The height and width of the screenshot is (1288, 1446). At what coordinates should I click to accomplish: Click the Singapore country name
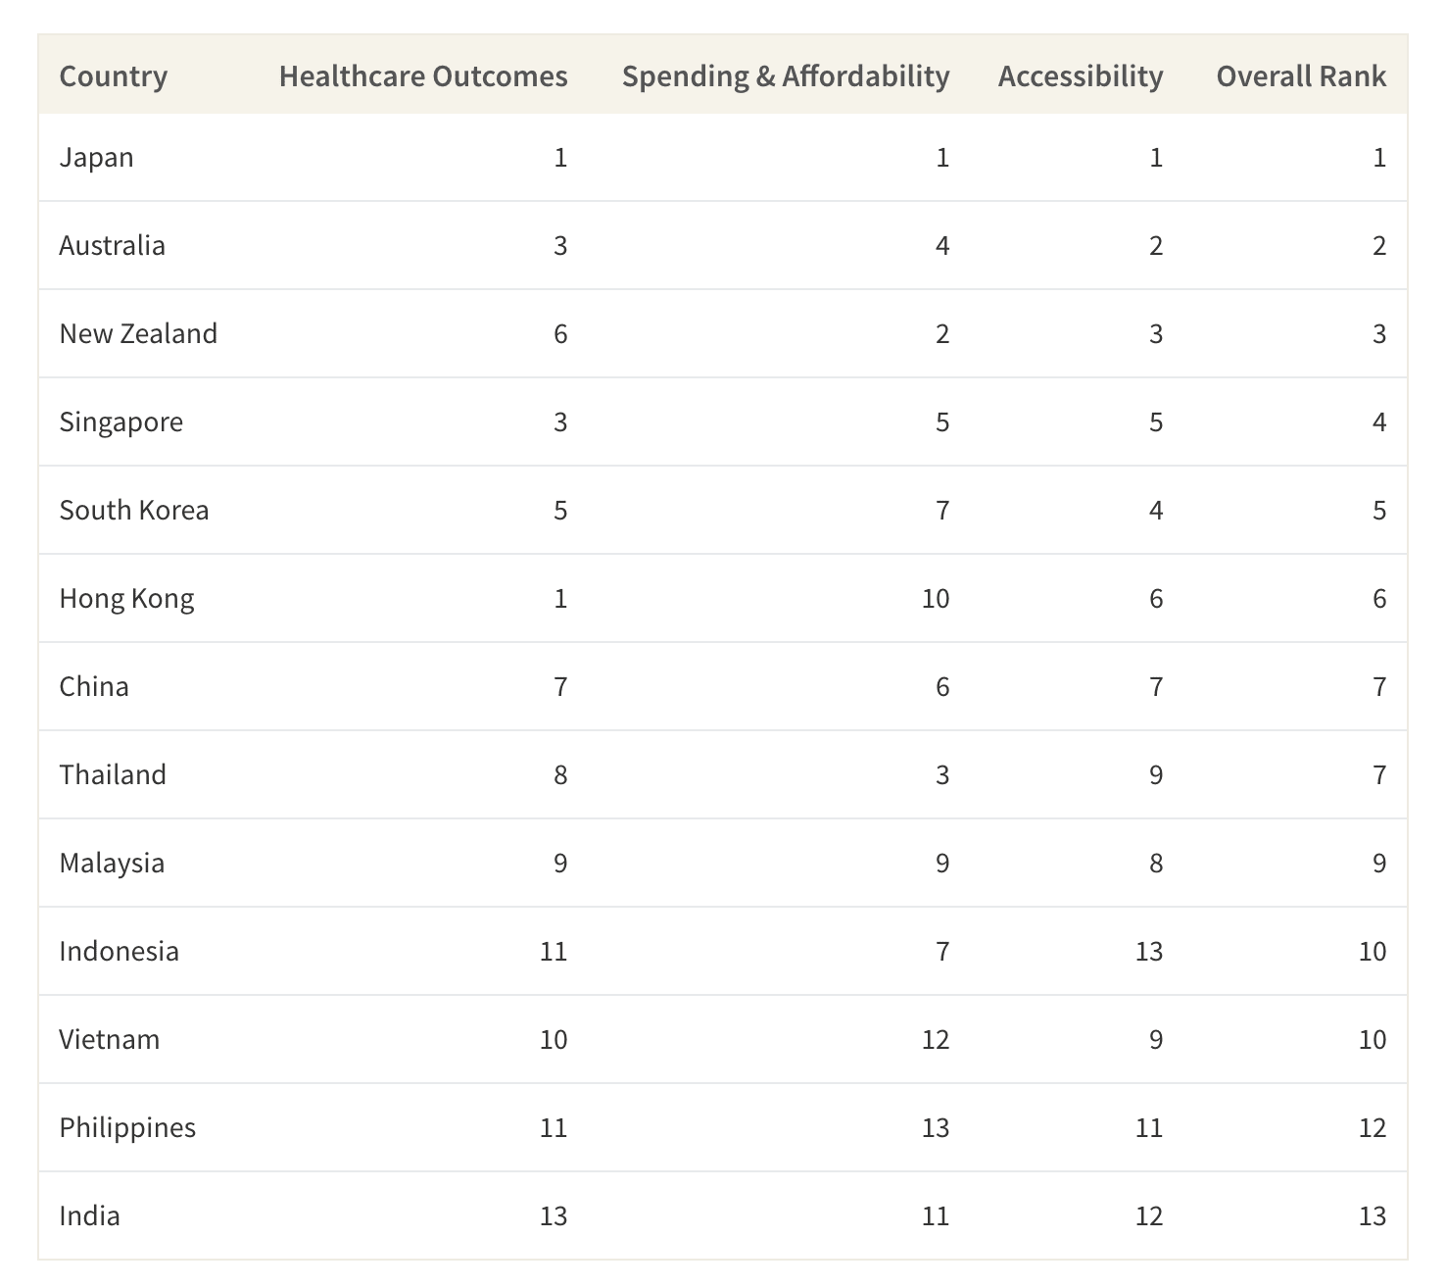point(120,422)
